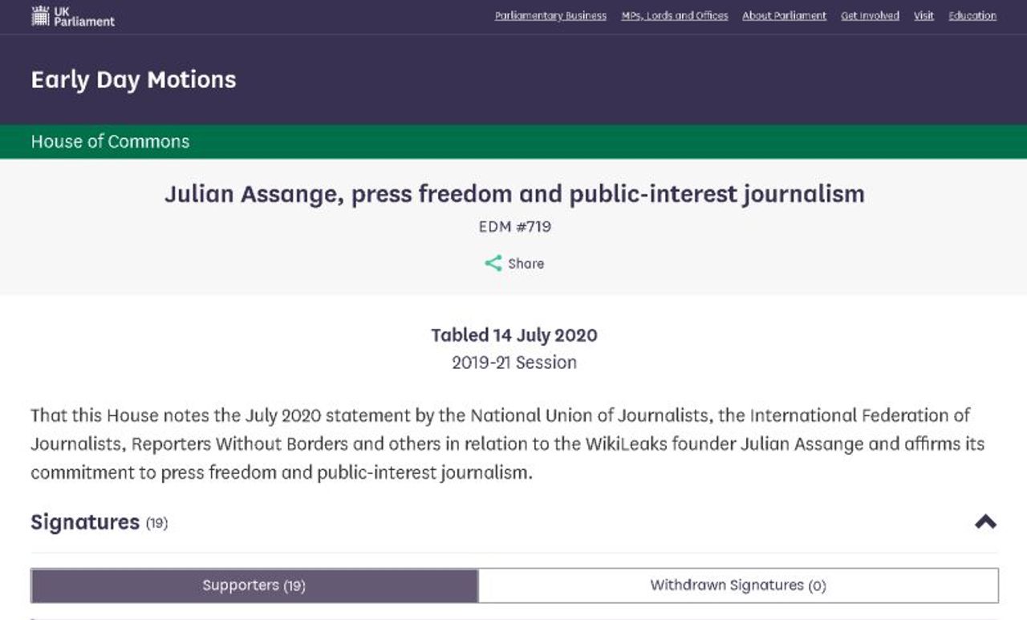
Task: Click the Signatures section heading
Action: [85, 522]
